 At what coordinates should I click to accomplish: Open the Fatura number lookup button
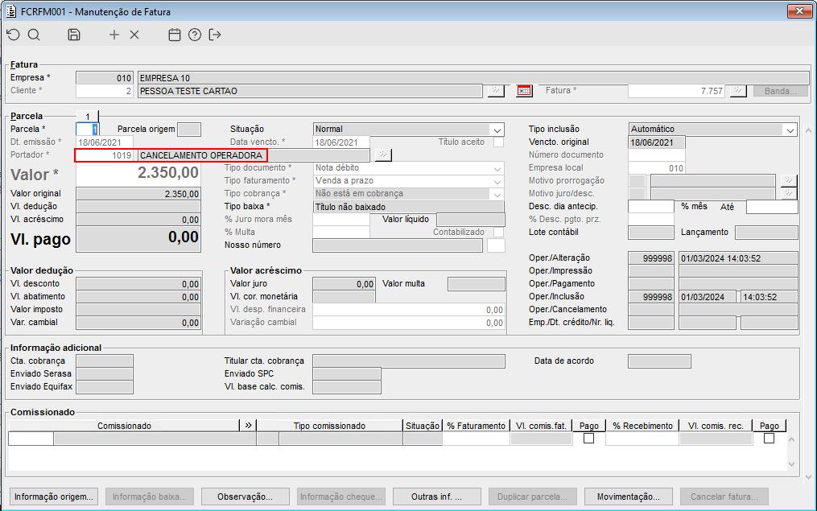tap(738, 91)
